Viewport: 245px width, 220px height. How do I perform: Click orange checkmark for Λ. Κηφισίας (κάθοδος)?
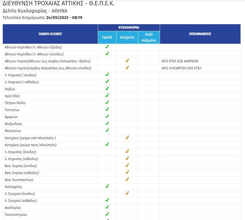[127, 158]
